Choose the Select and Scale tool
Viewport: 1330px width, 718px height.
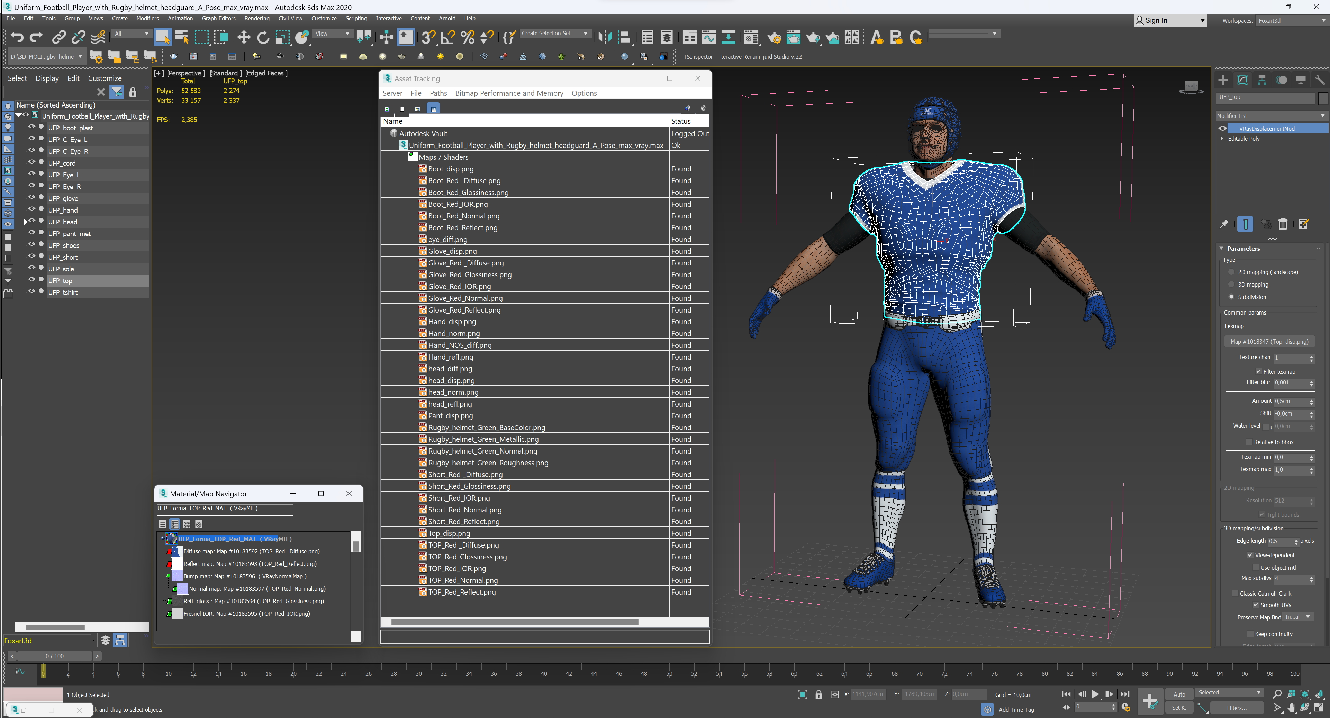click(282, 37)
